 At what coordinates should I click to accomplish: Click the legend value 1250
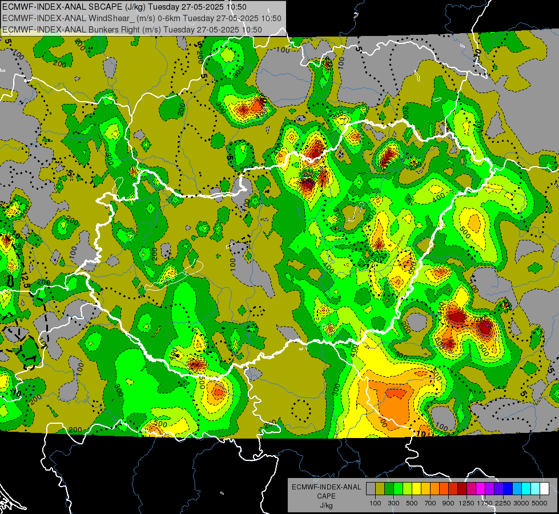click(466, 503)
